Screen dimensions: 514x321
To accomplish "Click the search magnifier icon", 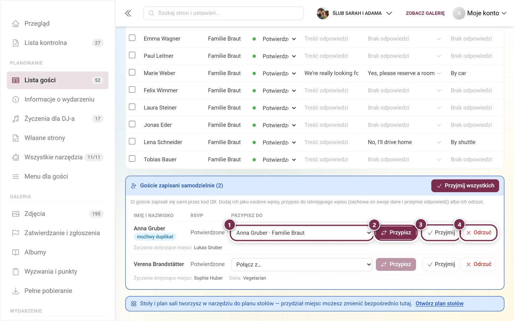I will coord(151,13).
